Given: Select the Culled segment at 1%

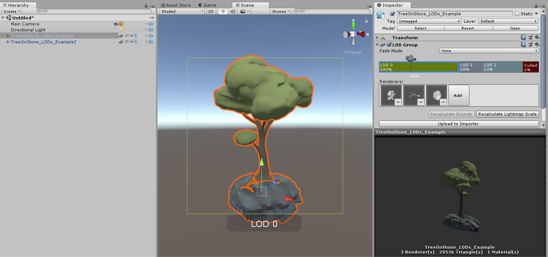Looking at the screenshot, I should [x=531, y=67].
